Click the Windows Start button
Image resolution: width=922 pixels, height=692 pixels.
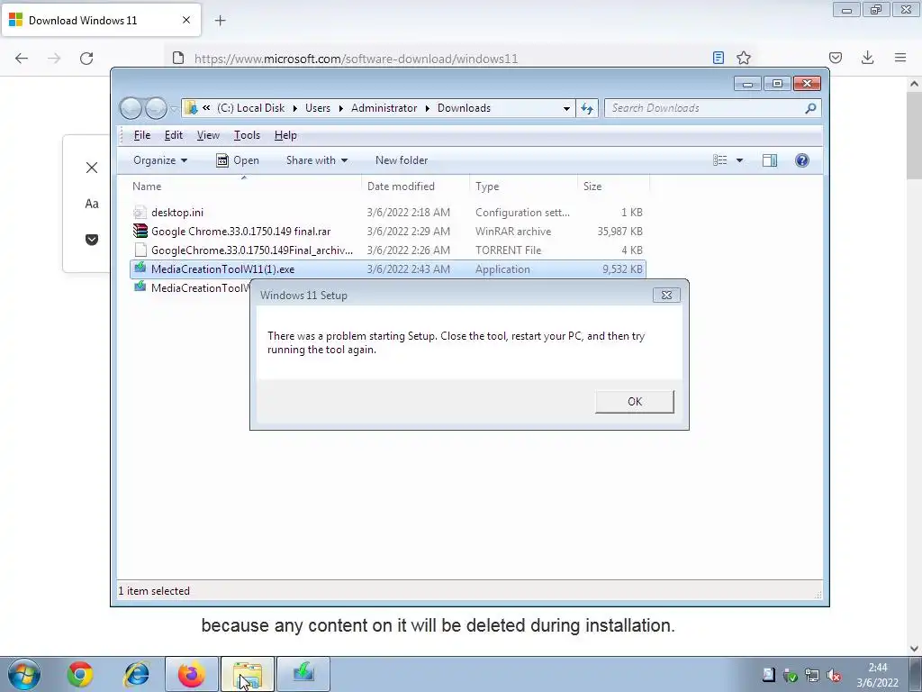[24, 674]
